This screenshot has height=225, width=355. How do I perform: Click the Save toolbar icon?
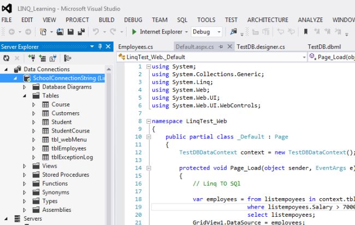70,32
